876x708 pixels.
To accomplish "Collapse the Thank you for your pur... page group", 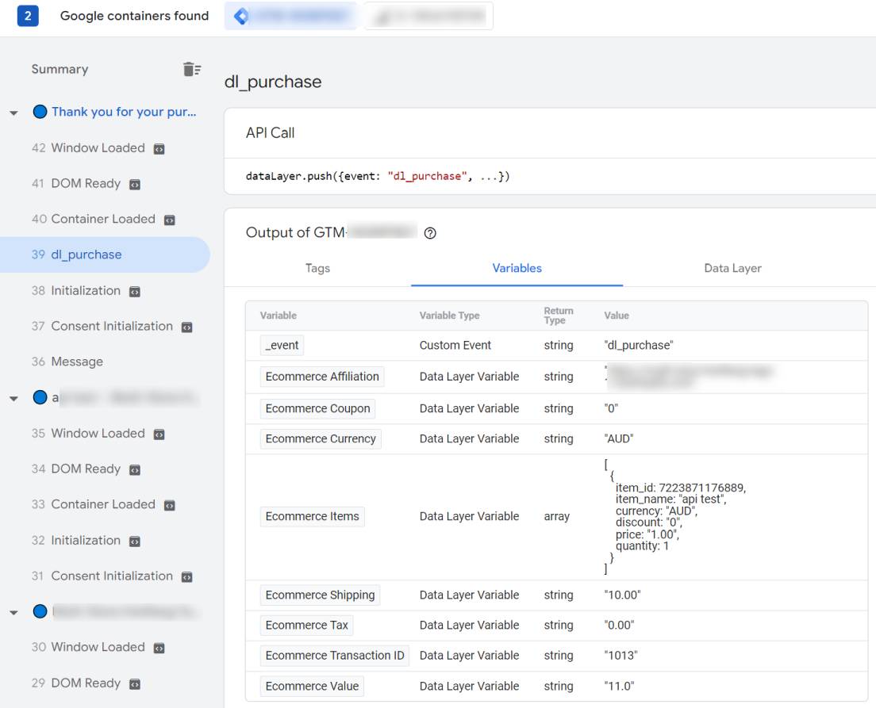I will pyautogui.click(x=14, y=113).
